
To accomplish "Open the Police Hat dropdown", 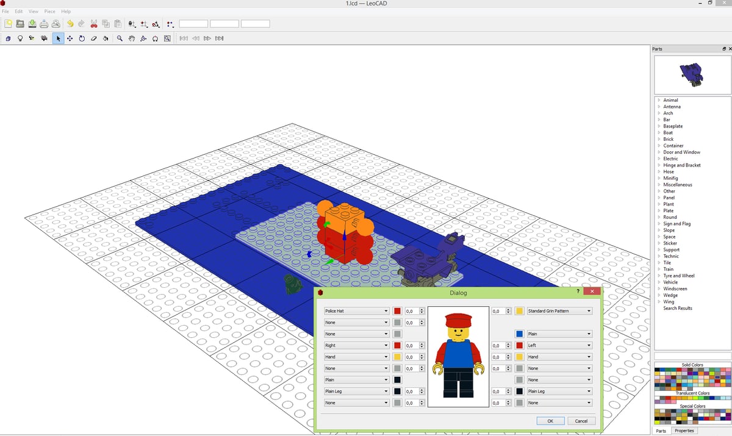I will (x=356, y=311).
